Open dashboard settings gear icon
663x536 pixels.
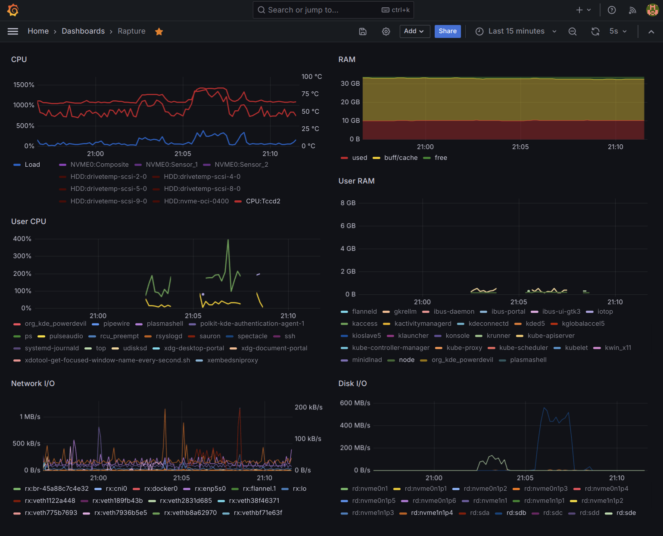pos(386,31)
